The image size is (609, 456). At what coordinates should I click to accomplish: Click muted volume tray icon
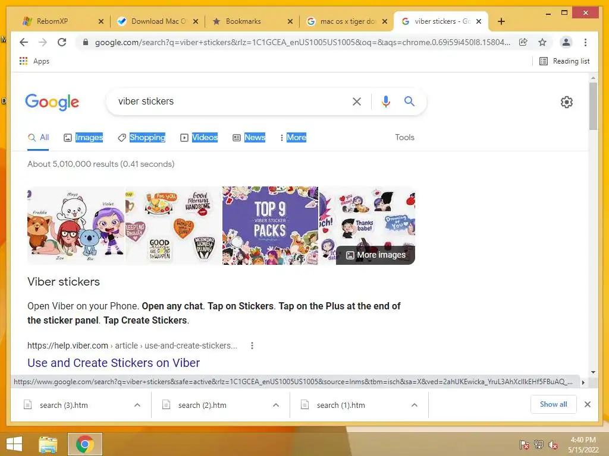pos(553,445)
